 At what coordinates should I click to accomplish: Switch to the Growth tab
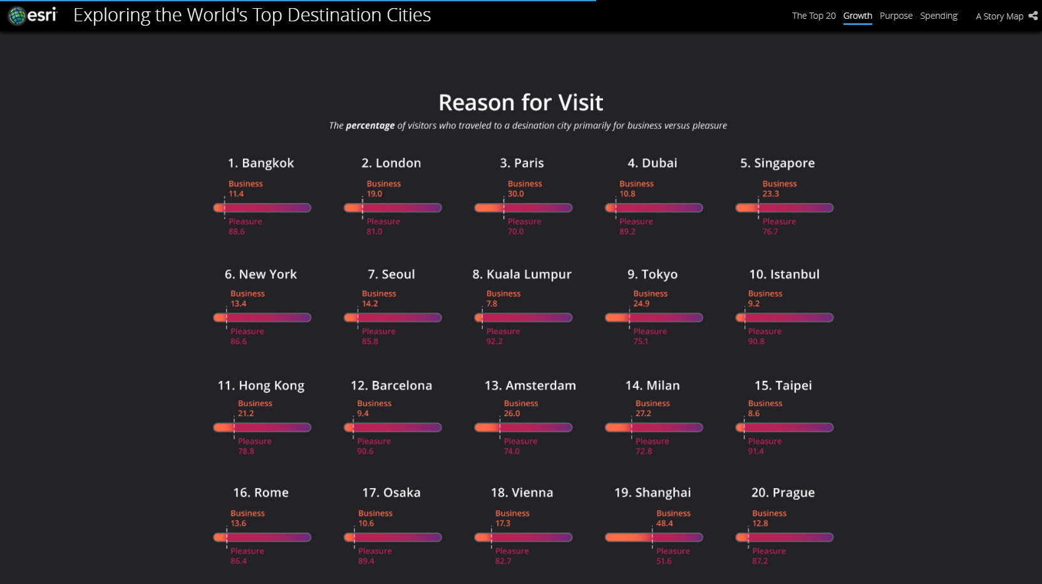857,16
